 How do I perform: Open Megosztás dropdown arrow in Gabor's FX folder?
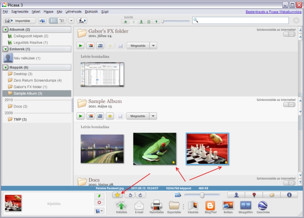click(x=154, y=46)
